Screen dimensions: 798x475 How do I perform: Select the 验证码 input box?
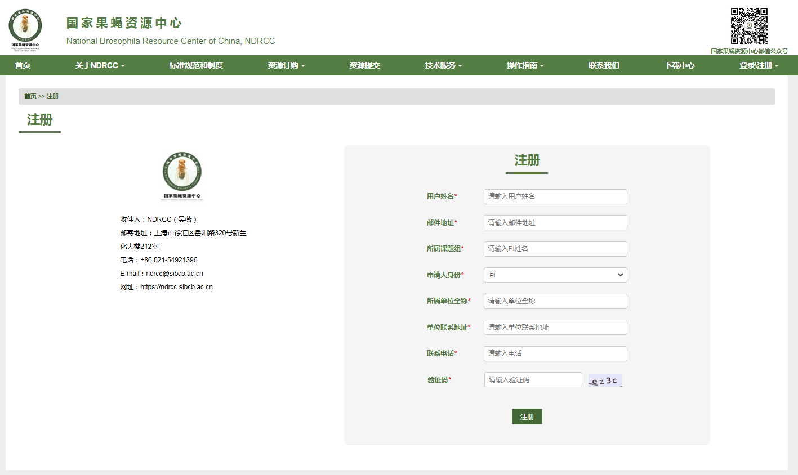[533, 380]
